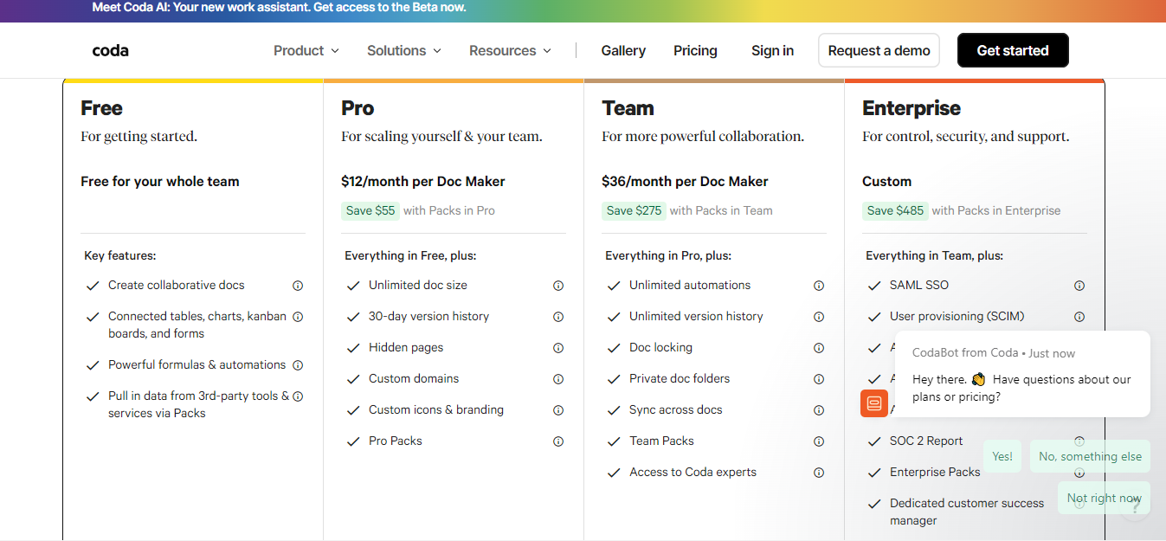This screenshot has height=541, width=1166.
Task: Show info for Unlimited version history
Action: 819,317
